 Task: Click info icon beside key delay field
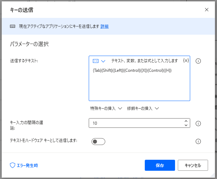tap(198, 123)
